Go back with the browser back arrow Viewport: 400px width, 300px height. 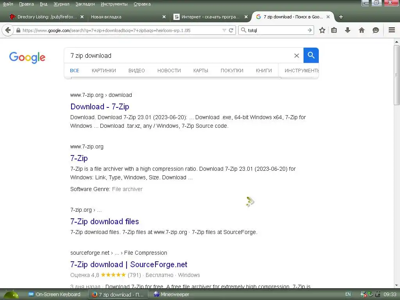[8, 30]
